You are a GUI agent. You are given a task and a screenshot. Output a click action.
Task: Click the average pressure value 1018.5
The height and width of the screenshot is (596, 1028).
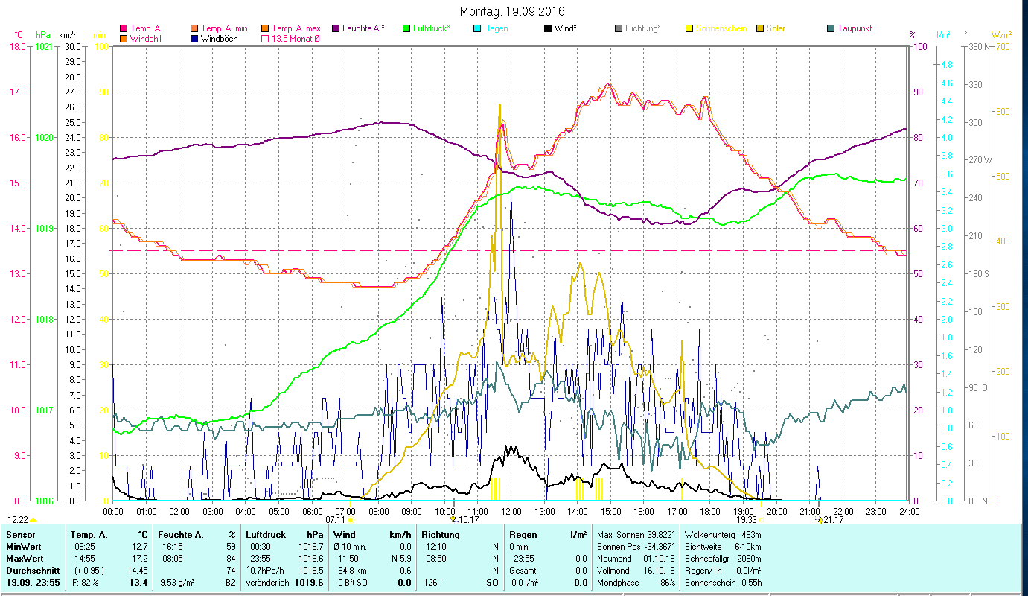click(310, 570)
